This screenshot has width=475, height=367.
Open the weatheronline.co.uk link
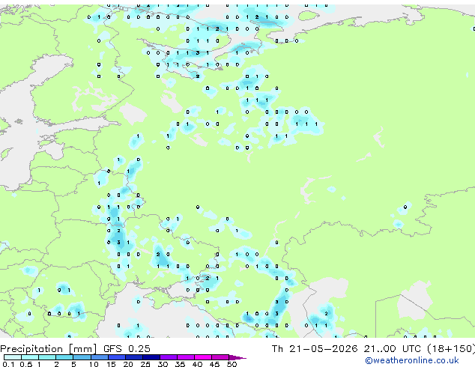(412, 360)
